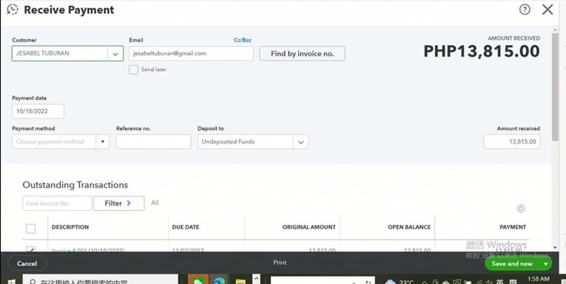Toggle the select-all transactions header checkbox

pos(31,228)
